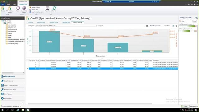
Task: Click the Windows Start button
Action: pos(2,110)
